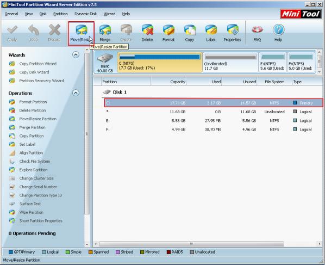Screen dimensions: 325x265
Task: Click the Align Partition sidebar icon
Action: [x=12, y=153]
